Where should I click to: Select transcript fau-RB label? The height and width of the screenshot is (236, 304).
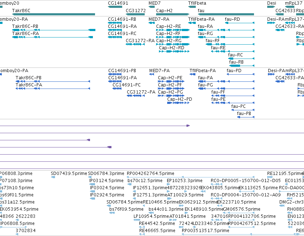point(236,62)
